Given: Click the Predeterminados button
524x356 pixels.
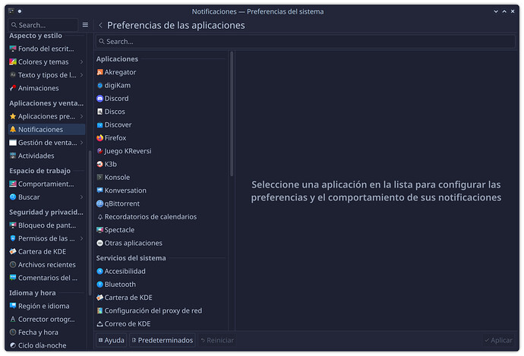Looking at the screenshot, I should 162,341.
